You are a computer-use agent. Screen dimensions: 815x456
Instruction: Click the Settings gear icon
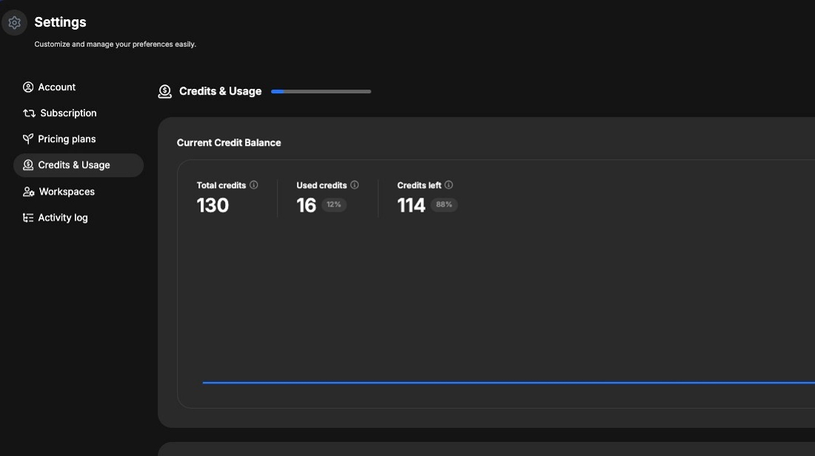14,23
